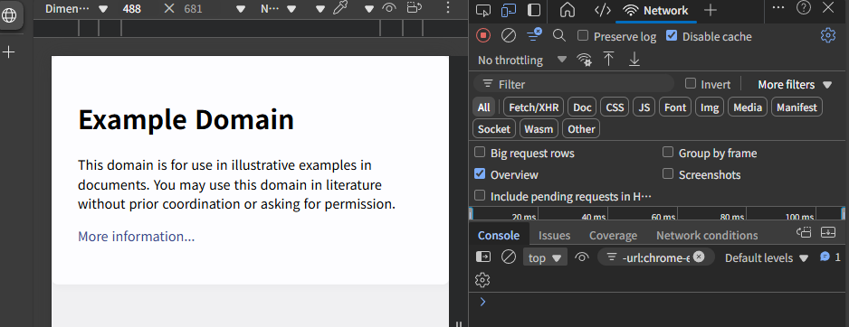Follow the More information link

[137, 236]
